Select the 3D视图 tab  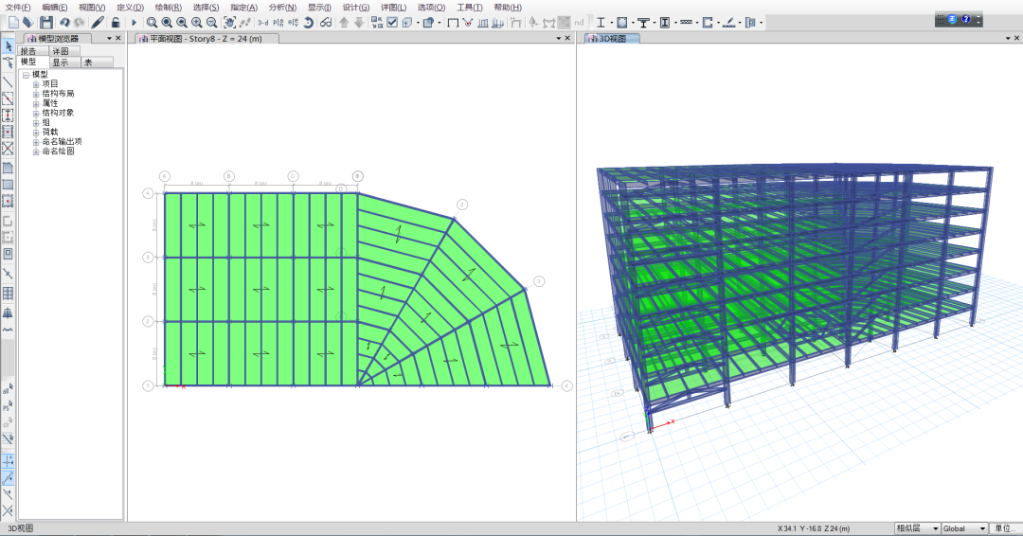click(x=612, y=39)
